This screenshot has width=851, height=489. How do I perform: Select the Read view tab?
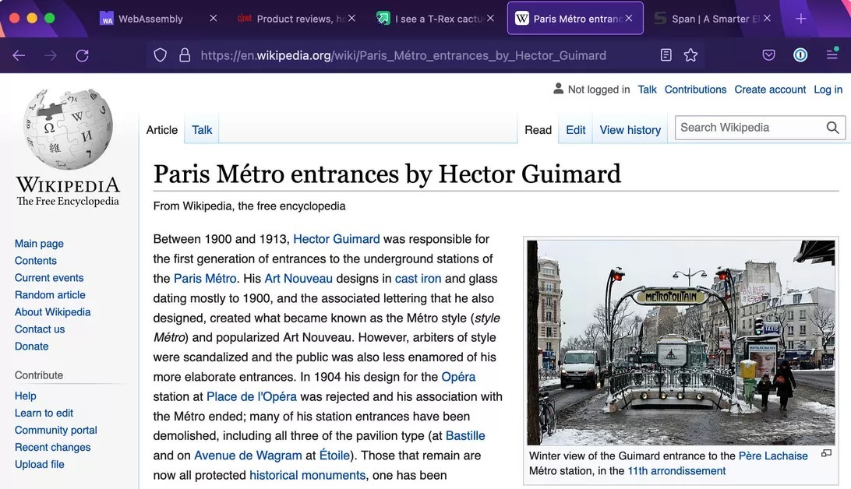[538, 130]
